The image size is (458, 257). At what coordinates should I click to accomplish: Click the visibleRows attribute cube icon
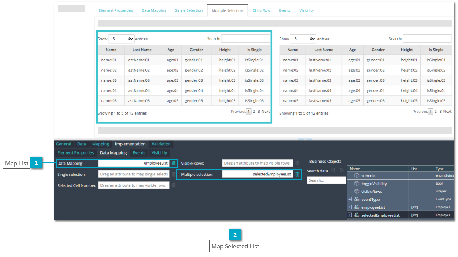point(357,191)
